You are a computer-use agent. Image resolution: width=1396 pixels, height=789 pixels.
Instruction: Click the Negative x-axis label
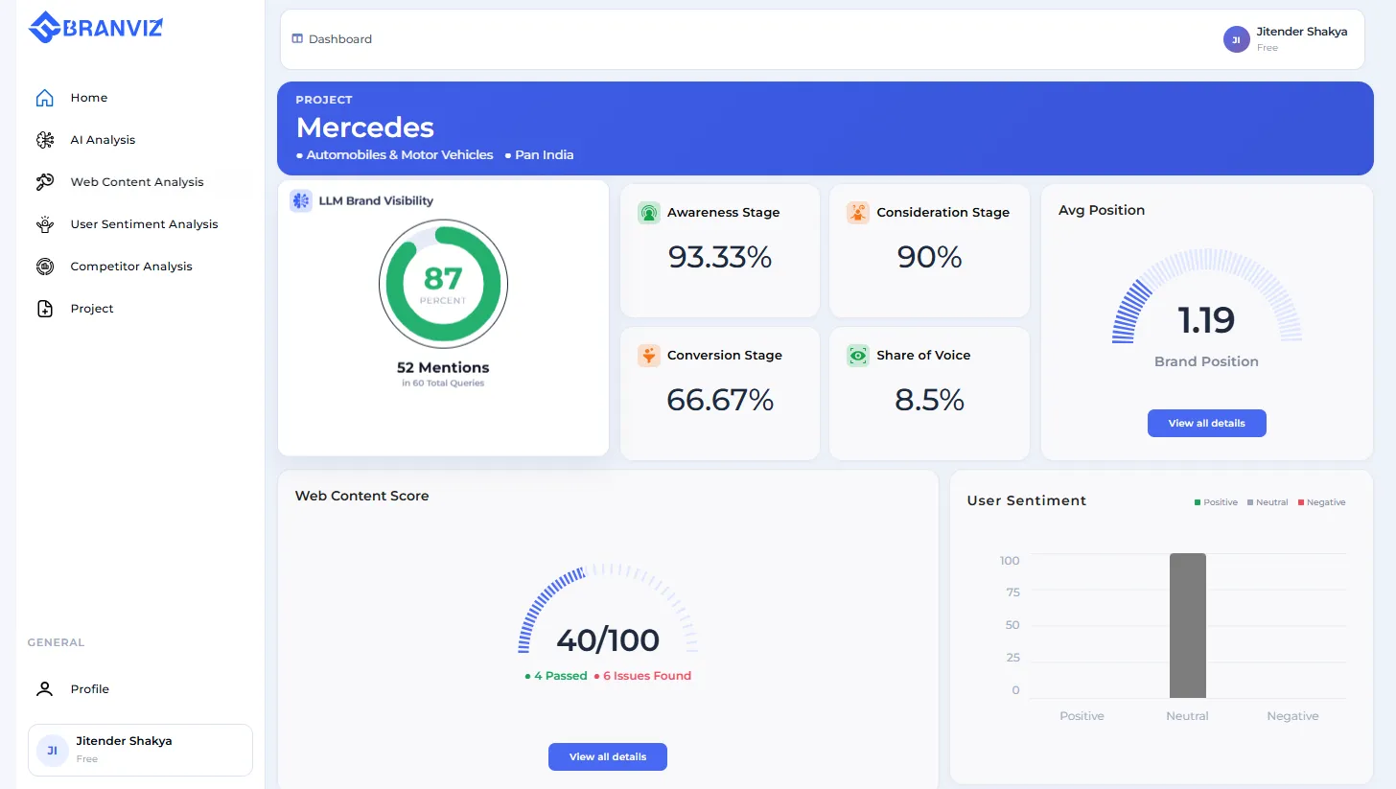click(1292, 716)
